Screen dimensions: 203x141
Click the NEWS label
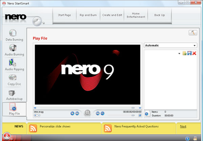click(x=19, y=126)
